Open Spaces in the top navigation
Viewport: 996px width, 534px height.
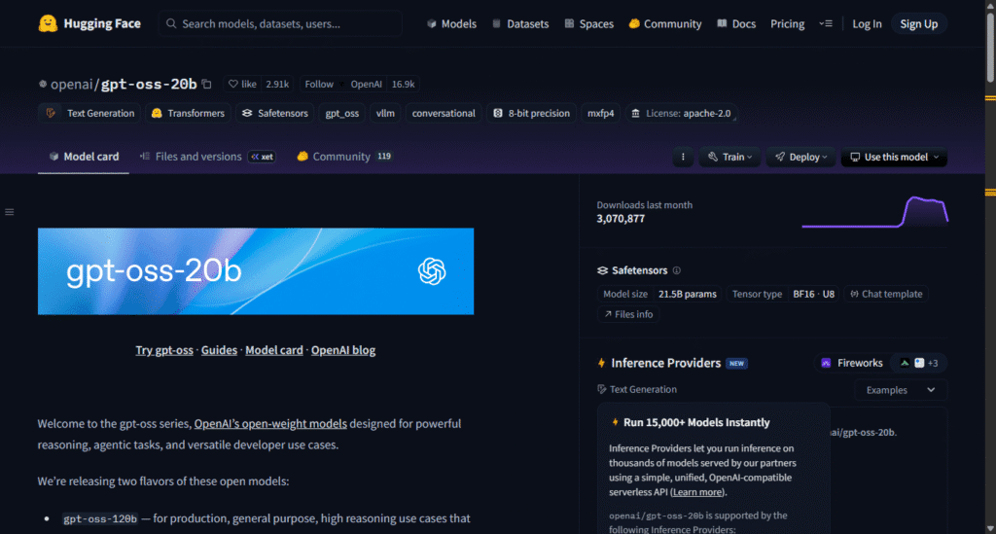coord(588,23)
